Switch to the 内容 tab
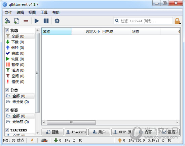This screenshot has width=185, height=146. click(145, 132)
